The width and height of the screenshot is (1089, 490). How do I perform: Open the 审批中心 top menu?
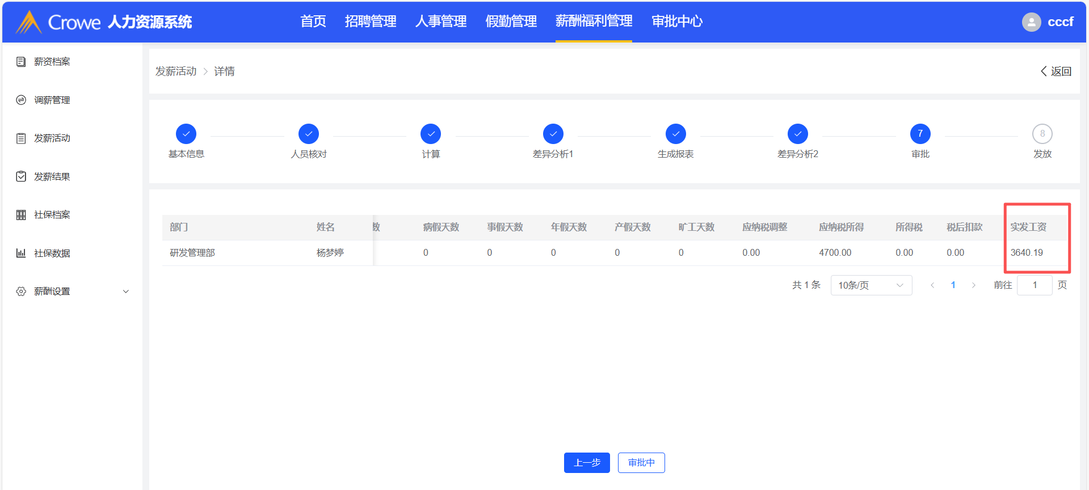676,22
